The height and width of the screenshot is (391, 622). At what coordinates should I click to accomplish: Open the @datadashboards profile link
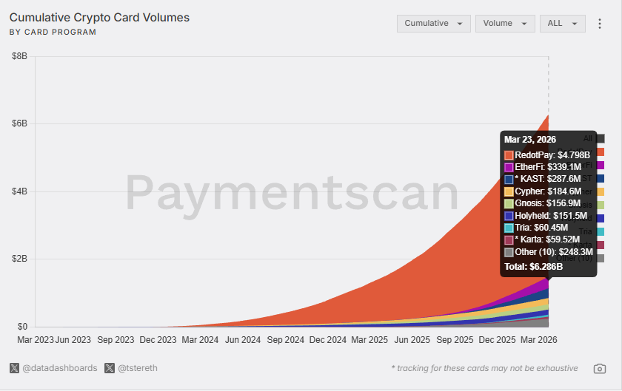59,368
